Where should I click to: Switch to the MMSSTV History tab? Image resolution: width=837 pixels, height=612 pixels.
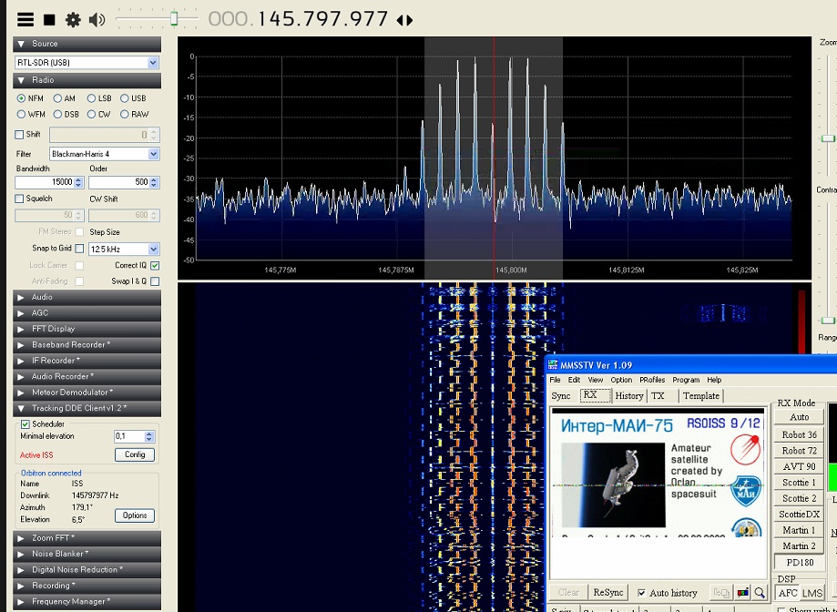coord(629,396)
